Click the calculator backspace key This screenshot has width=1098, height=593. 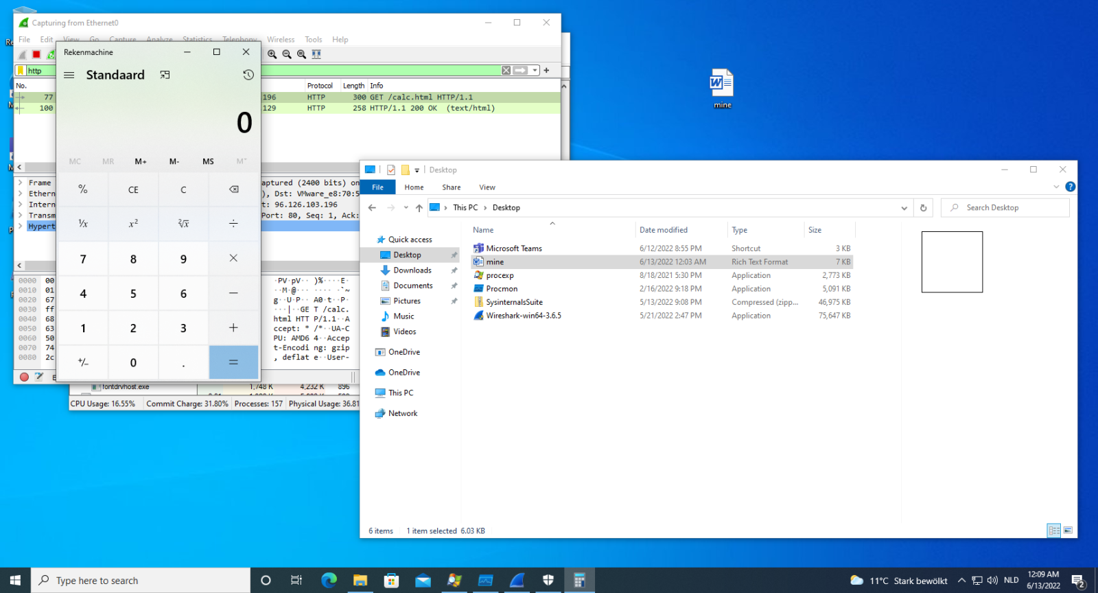pos(233,189)
